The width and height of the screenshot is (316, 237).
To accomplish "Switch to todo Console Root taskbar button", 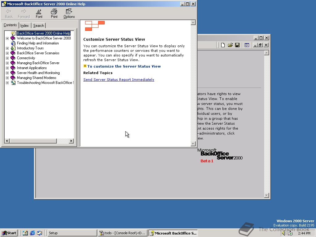I will [x=123, y=233].
